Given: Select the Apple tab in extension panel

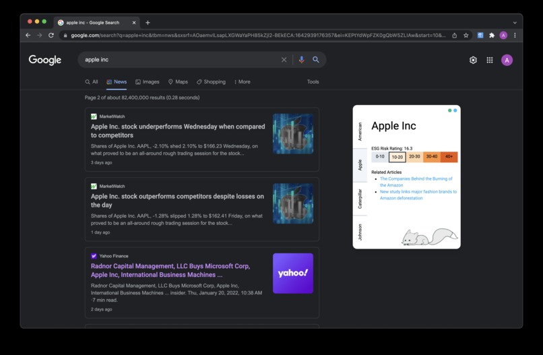Looking at the screenshot, I should point(360,165).
